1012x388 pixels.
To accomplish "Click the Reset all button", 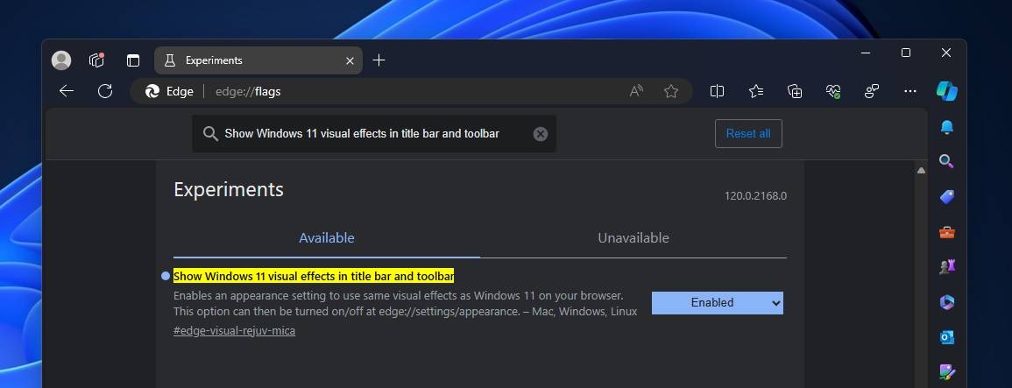I will (x=748, y=133).
